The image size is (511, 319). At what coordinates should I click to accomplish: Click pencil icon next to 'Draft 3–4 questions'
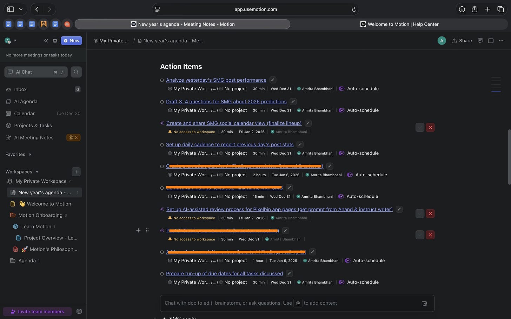click(293, 102)
